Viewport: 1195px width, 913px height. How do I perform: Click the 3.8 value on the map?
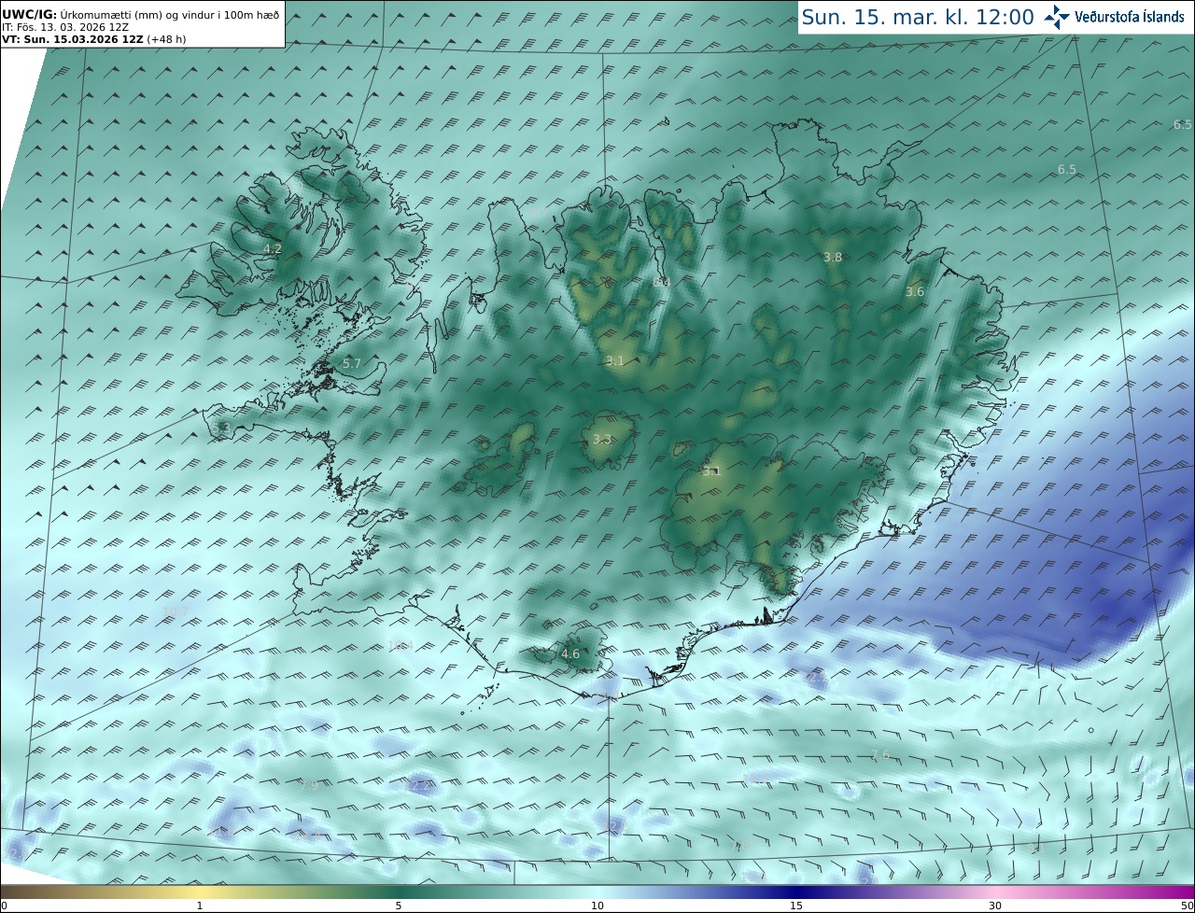833,257
